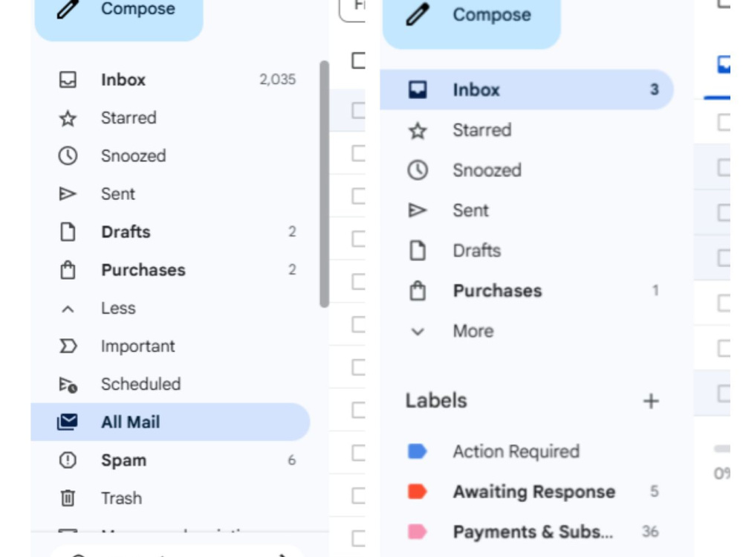Click the Labels heading
This screenshot has height=557, width=743.
coord(436,401)
